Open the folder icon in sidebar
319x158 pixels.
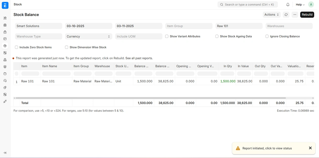[5, 74]
